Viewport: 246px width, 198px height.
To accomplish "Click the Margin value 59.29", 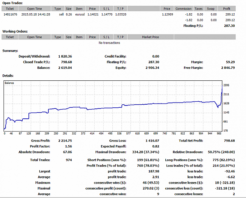I will click(230, 62).
